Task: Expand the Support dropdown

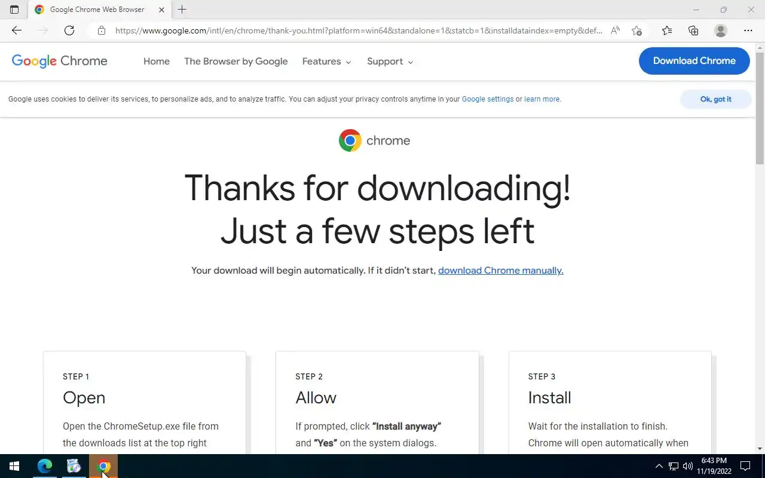Action: (x=390, y=62)
